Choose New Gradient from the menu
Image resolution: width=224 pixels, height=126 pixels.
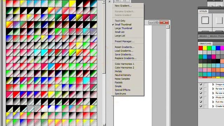[x=123, y=6]
